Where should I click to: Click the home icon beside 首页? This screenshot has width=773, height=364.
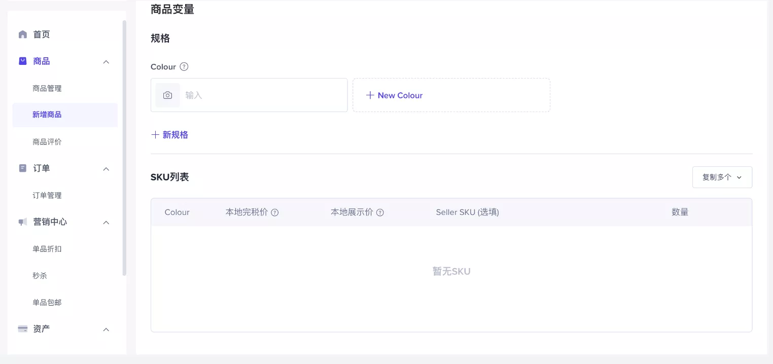point(23,34)
